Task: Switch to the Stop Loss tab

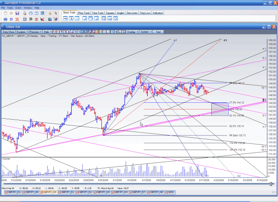Action: (x=145, y=13)
